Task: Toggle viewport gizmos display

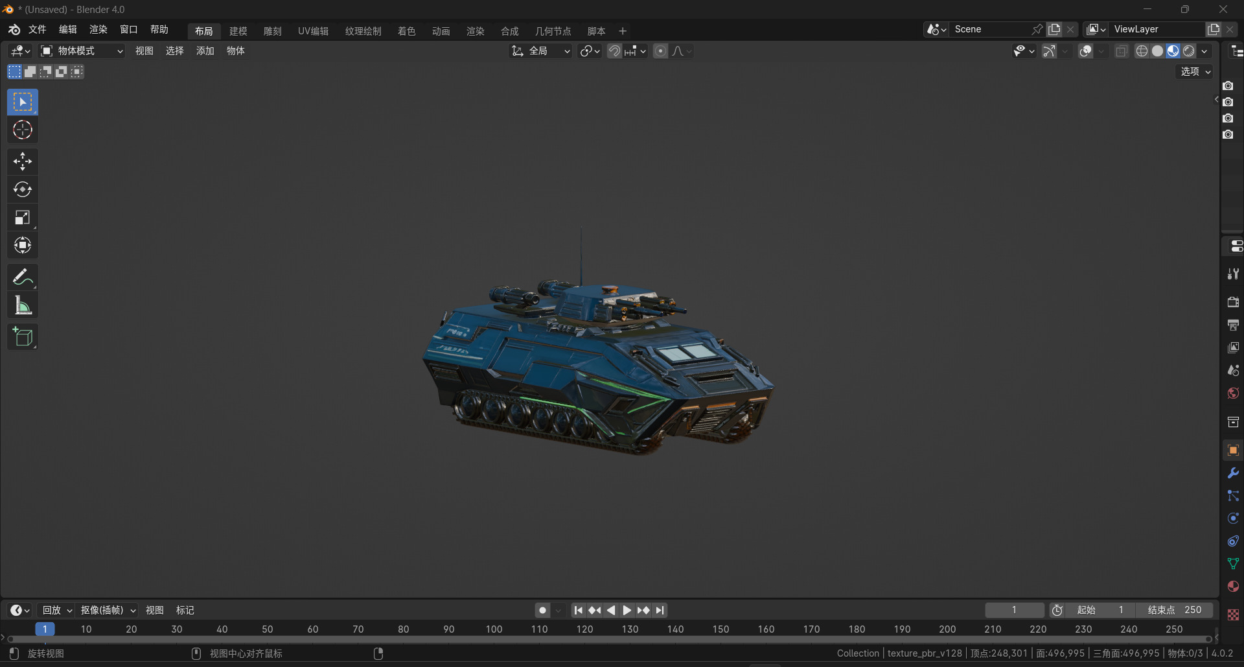Action: [x=1050, y=51]
